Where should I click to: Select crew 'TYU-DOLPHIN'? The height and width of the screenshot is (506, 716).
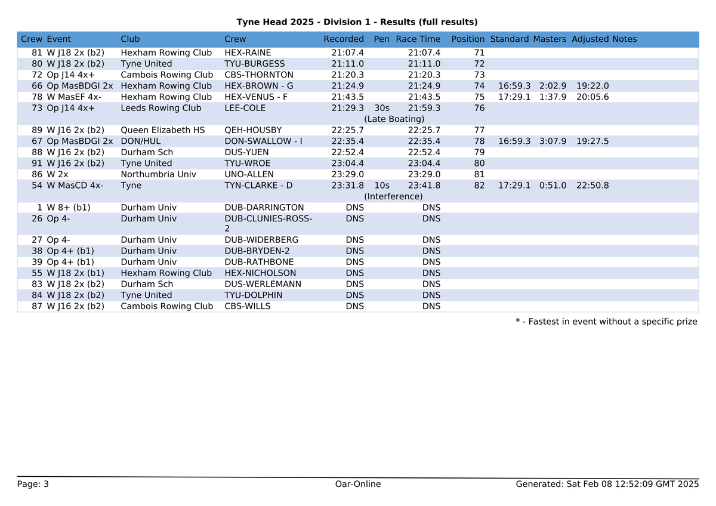point(254,295)
